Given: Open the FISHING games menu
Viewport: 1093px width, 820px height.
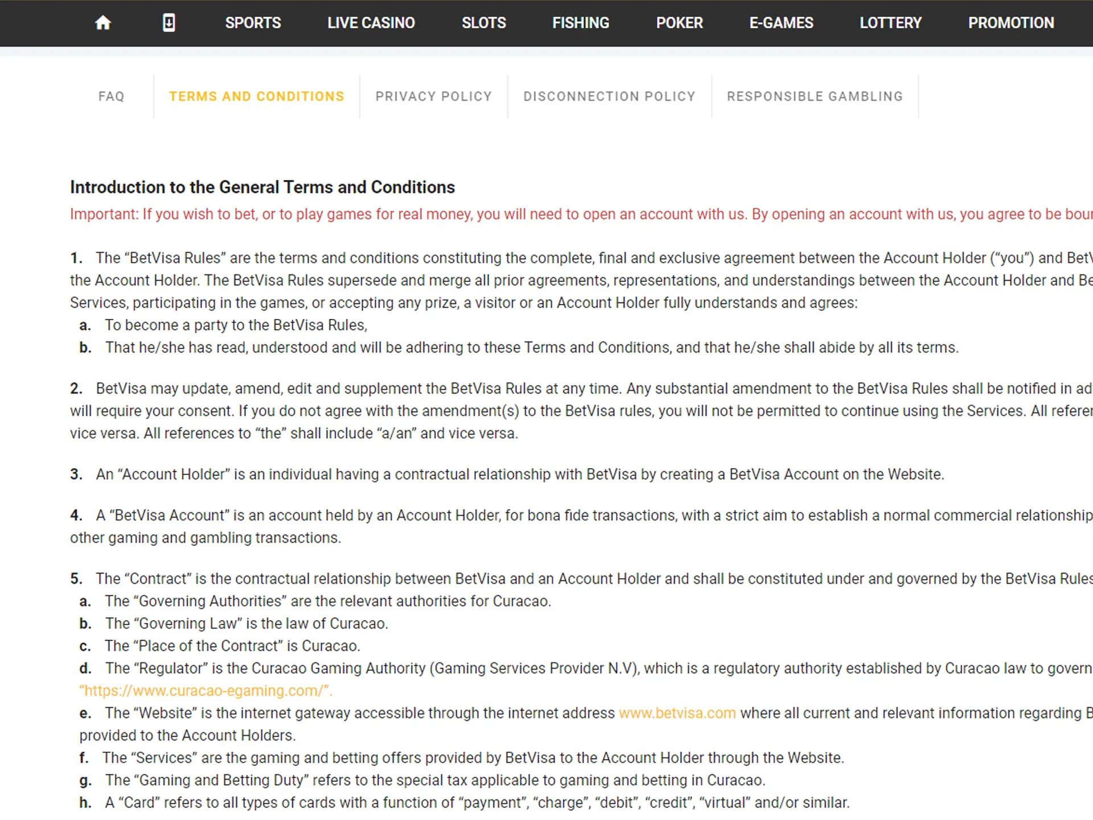Looking at the screenshot, I should coord(581,23).
